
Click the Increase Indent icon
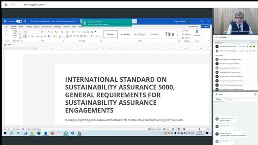(x=88, y=32)
